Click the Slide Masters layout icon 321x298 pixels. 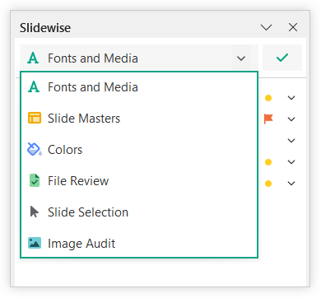coord(35,119)
